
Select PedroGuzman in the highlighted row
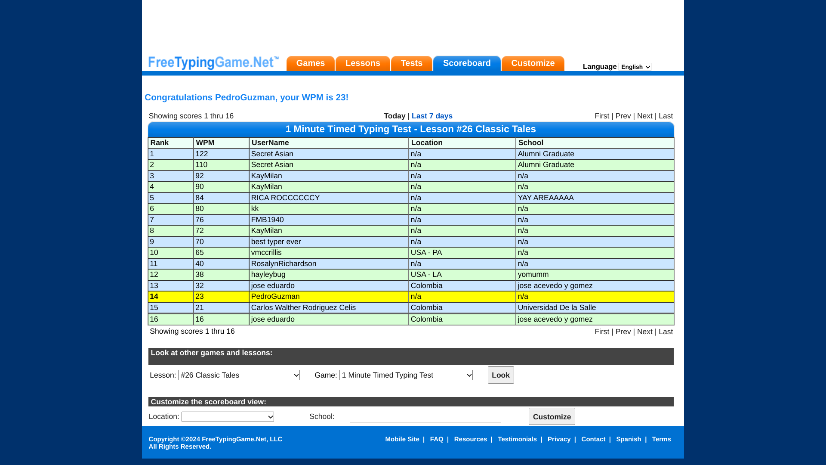[x=275, y=297]
